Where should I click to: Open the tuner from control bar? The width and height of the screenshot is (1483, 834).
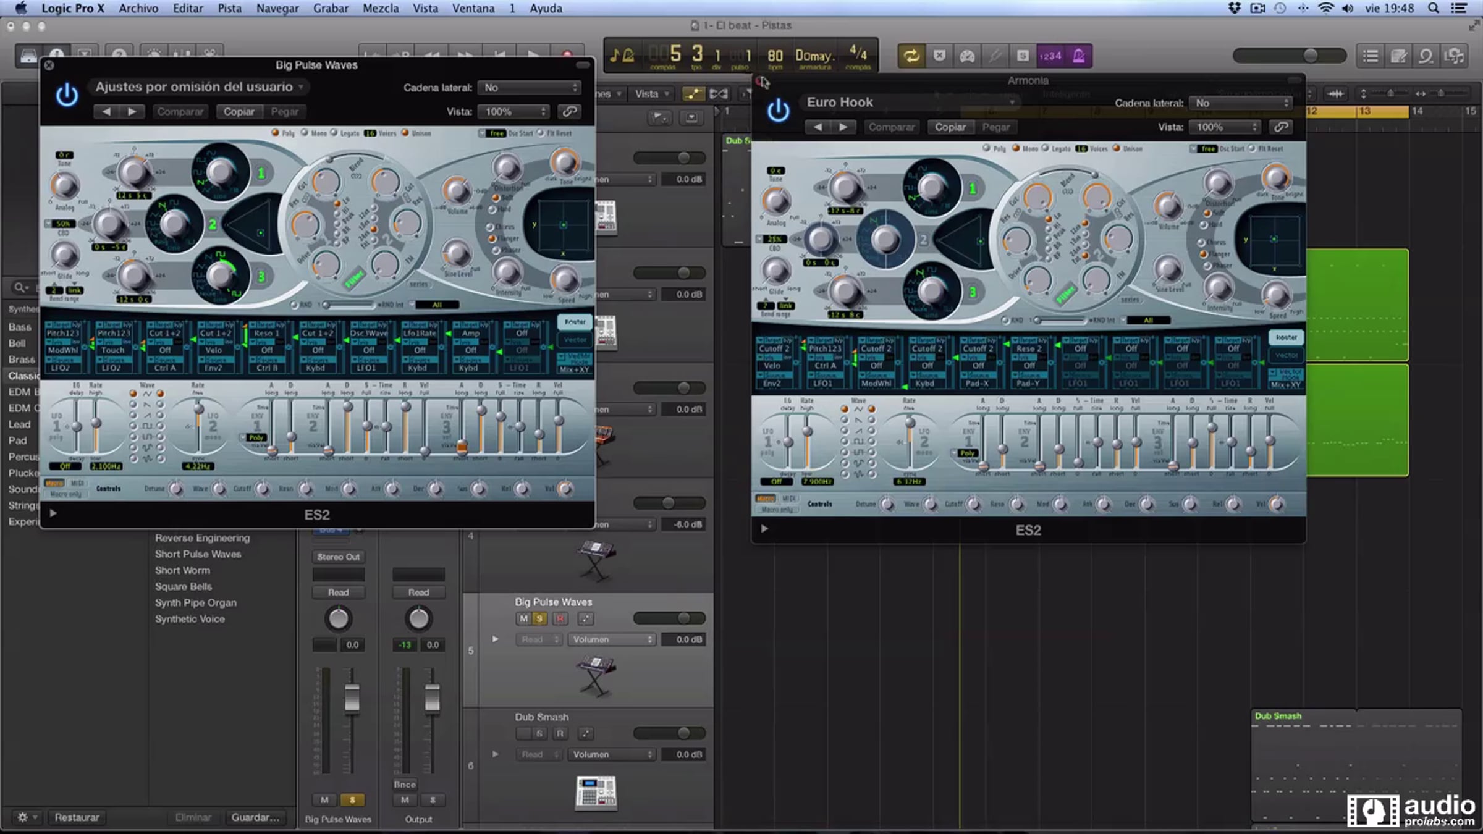coord(995,56)
